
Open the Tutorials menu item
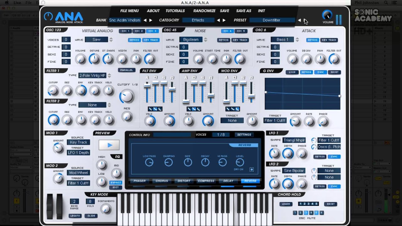pyautogui.click(x=175, y=11)
